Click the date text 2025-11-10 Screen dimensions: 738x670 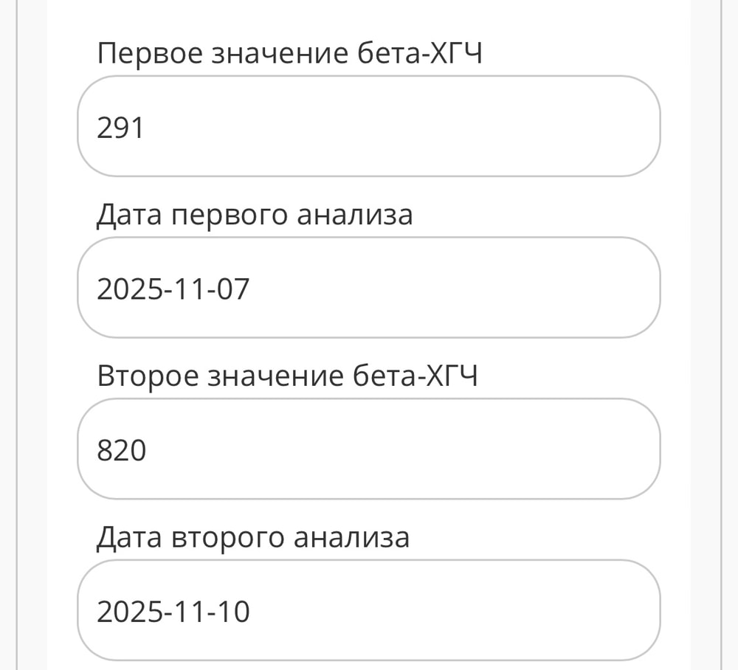(x=173, y=612)
